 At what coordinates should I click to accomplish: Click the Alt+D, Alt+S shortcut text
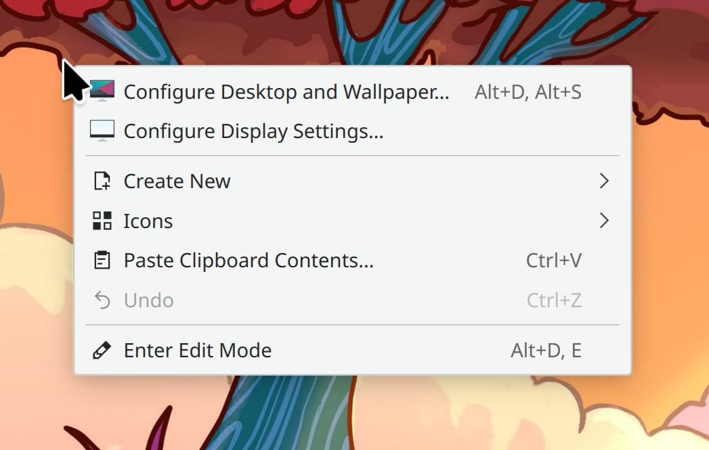(x=528, y=92)
